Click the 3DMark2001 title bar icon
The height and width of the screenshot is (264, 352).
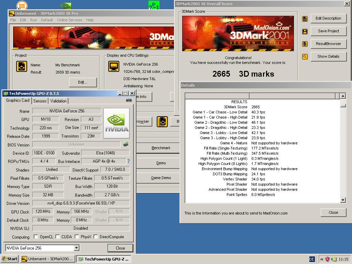(12, 13)
